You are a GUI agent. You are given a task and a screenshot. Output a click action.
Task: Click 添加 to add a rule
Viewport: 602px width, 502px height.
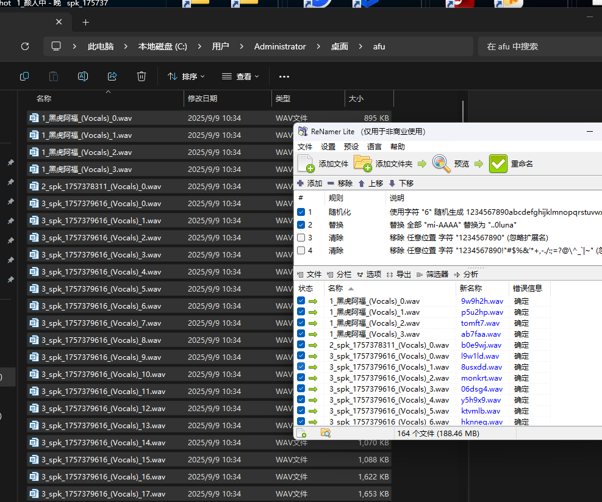coord(310,183)
